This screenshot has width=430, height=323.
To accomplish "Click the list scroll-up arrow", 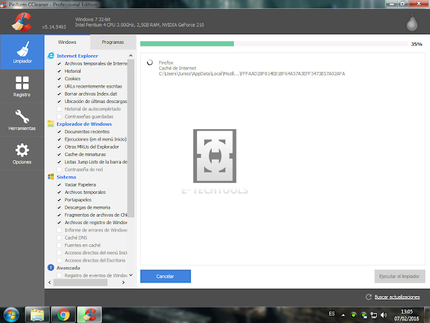I will 131,56.
